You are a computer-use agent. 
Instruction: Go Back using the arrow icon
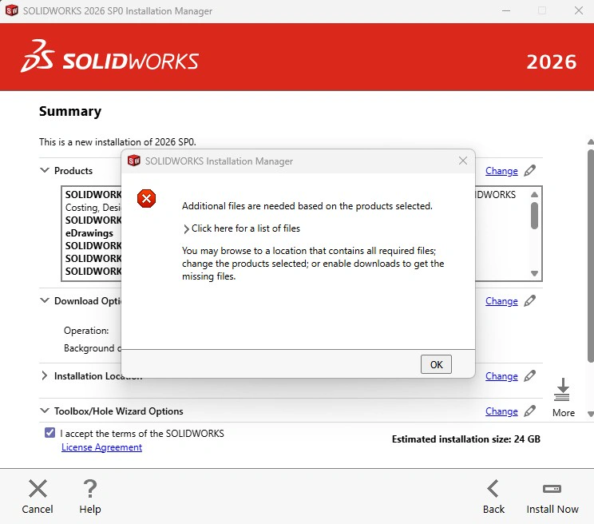(493, 488)
